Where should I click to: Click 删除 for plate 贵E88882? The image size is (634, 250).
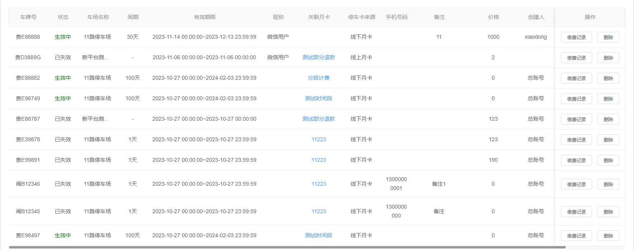(x=608, y=78)
